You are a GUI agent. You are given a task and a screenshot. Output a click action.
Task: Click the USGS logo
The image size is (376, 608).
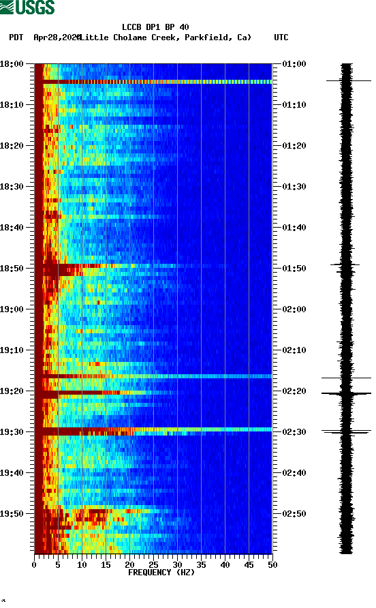click(x=27, y=7)
